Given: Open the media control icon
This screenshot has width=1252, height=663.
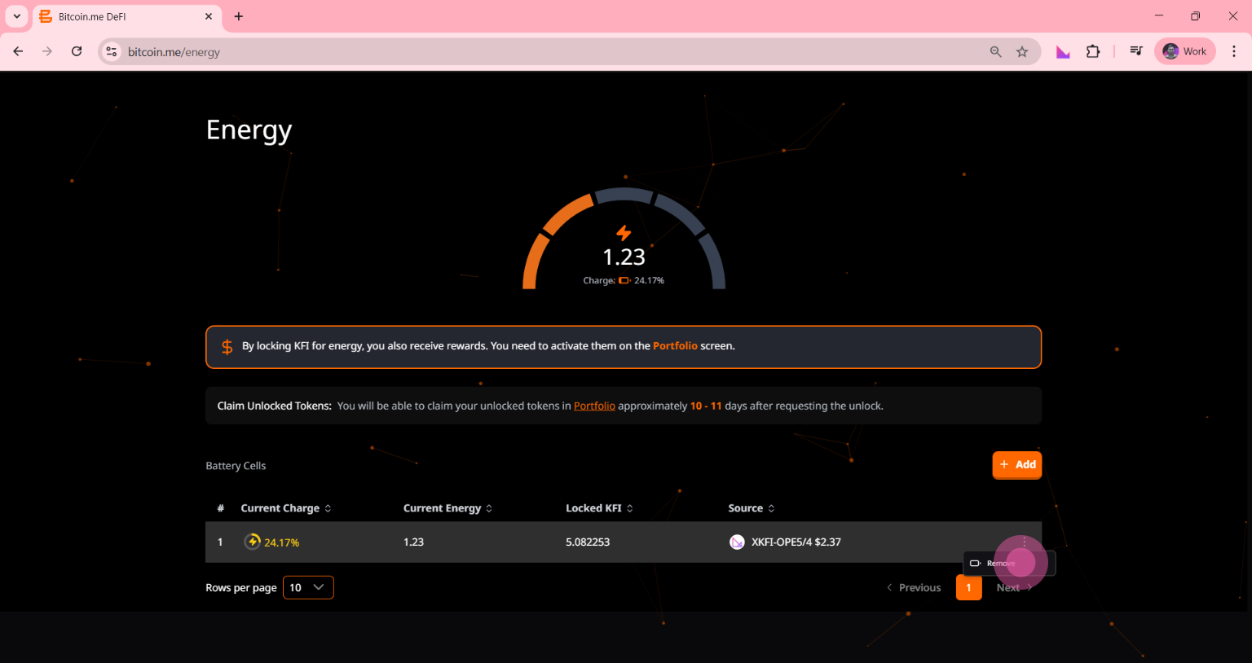Looking at the screenshot, I should [1136, 51].
